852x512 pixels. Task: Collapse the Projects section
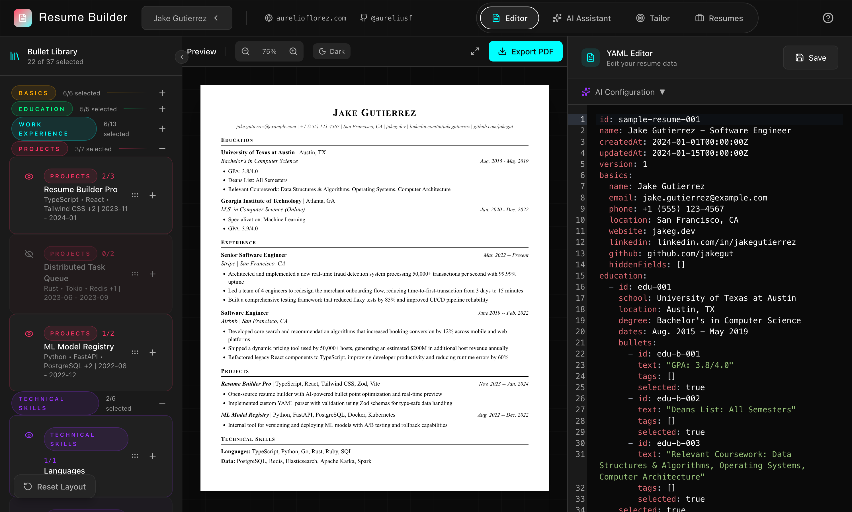coord(162,149)
